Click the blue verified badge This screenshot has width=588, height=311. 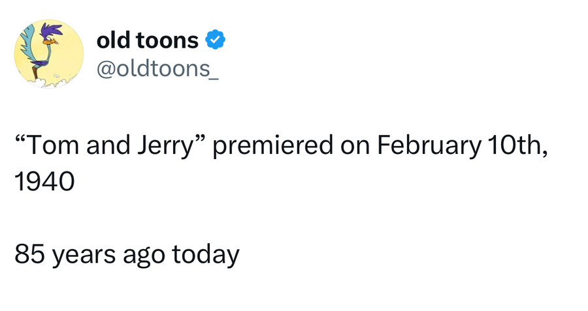[x=216, y=40]
